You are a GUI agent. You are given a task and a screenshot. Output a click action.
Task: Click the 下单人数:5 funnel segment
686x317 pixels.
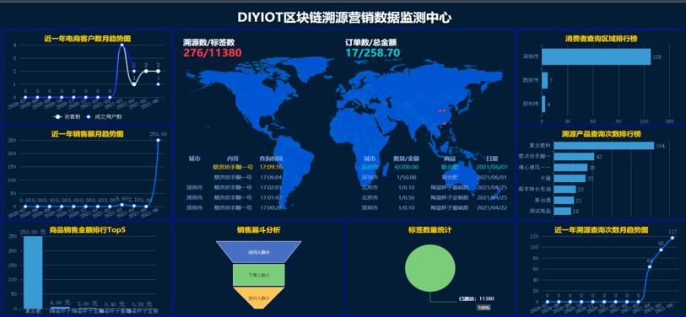pos(258,275)
